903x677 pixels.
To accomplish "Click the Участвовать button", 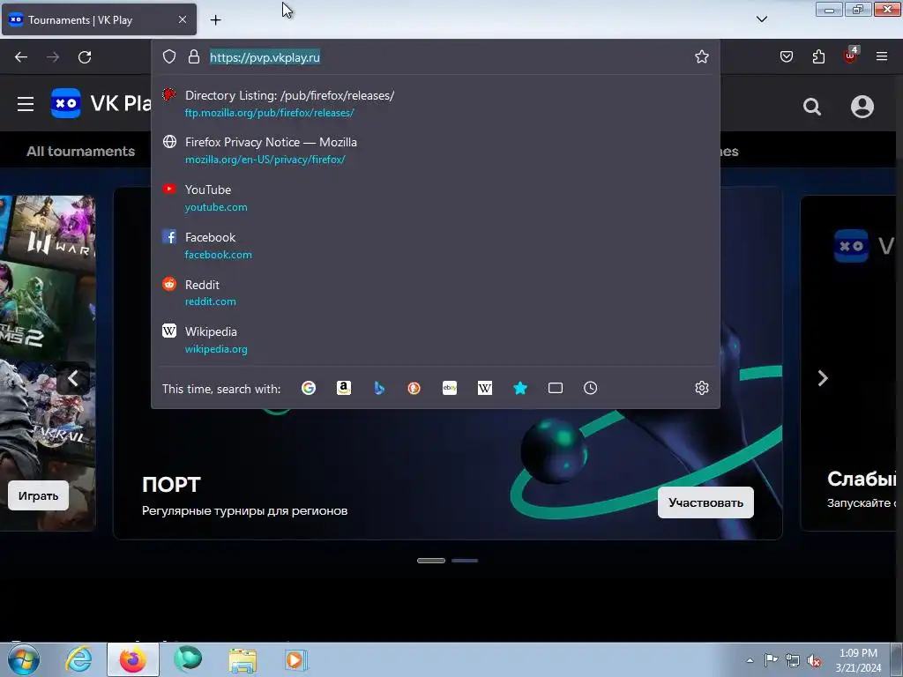I will [705, 502].
